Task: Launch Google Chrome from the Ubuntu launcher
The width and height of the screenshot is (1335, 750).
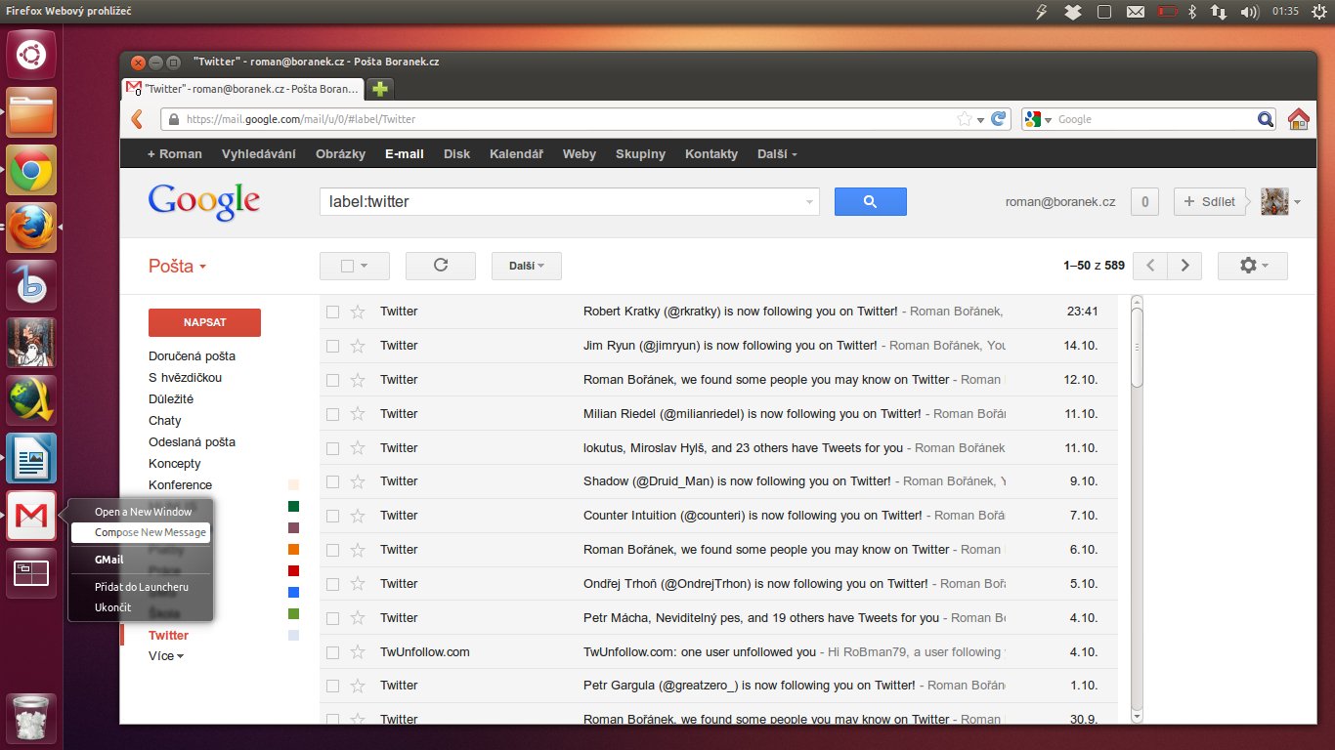Action: 31,171
